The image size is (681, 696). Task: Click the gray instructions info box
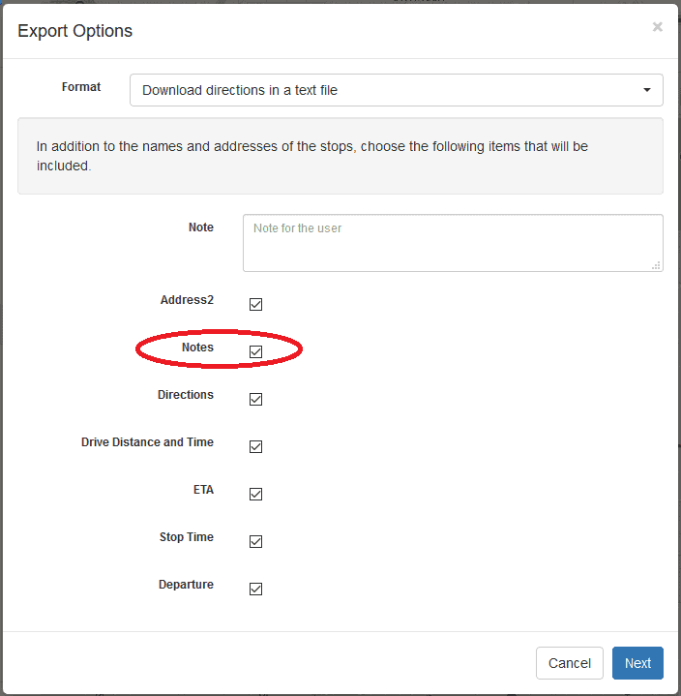tap(340, 156)
